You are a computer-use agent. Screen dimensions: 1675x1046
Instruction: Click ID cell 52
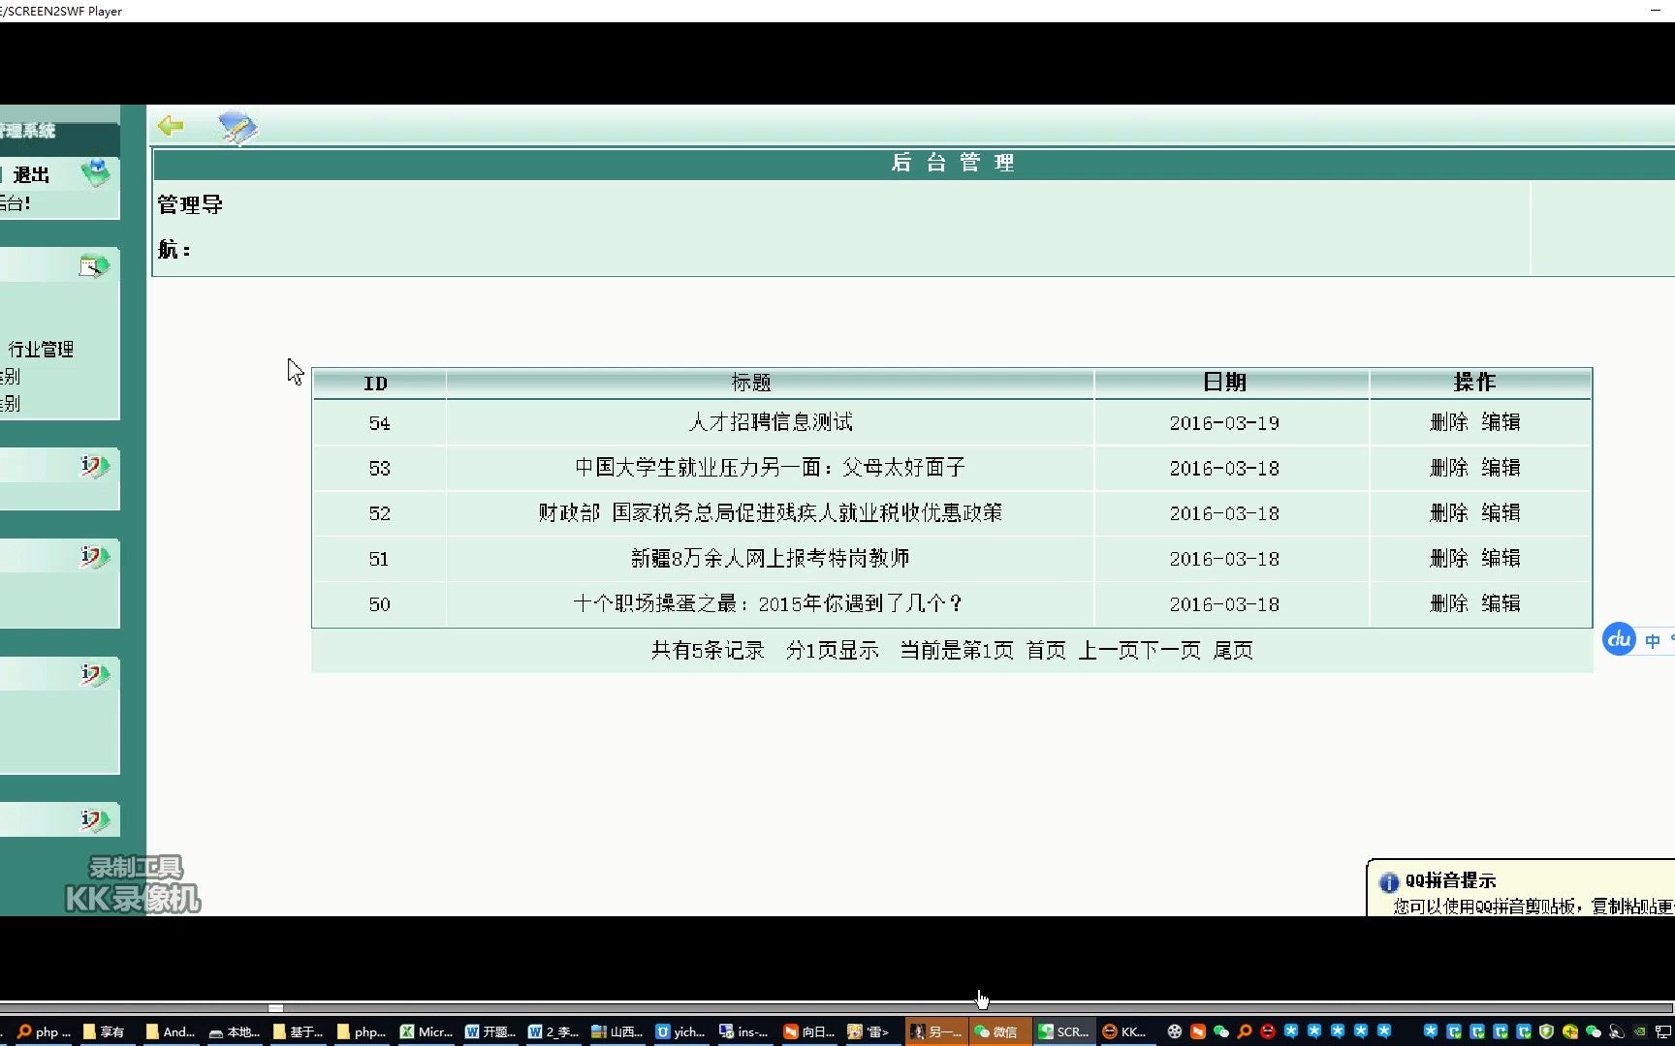pyautogui.click(x=379, y=513)
